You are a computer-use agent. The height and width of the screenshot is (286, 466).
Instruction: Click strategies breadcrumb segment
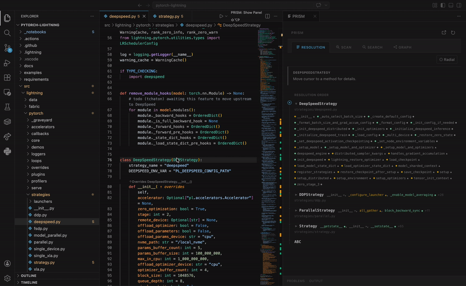coord(164,25)
